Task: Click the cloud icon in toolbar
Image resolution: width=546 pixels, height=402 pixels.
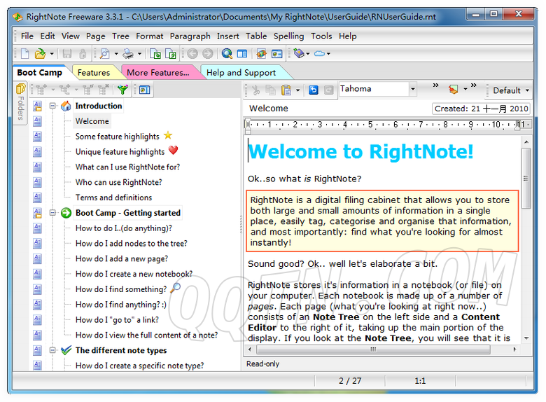Action: [x=319, y=54]
